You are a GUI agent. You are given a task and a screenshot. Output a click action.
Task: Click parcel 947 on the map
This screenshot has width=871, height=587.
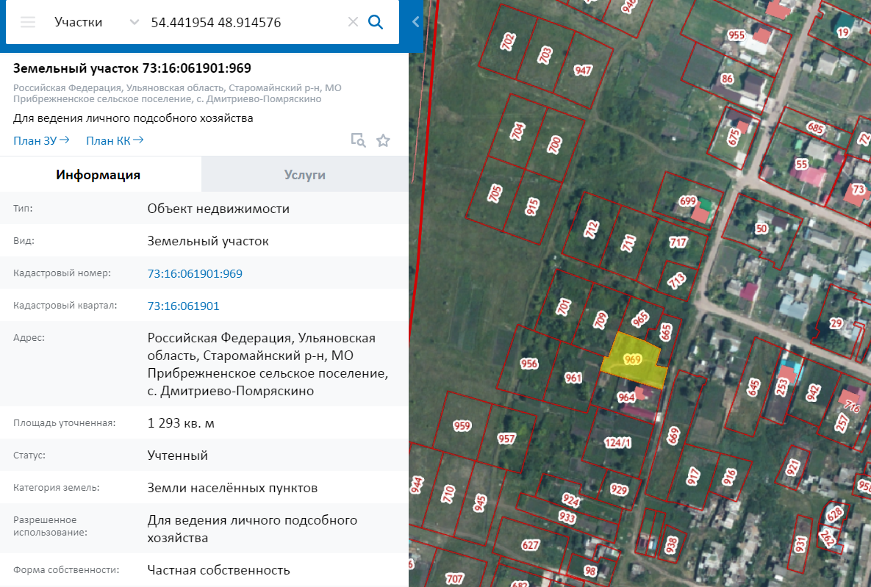[x=584, y=70]
